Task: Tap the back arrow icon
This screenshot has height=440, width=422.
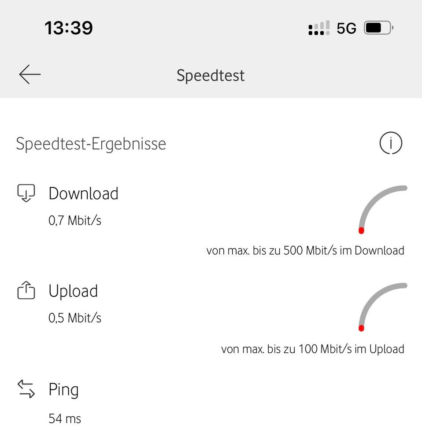Action: click(30, 74)
